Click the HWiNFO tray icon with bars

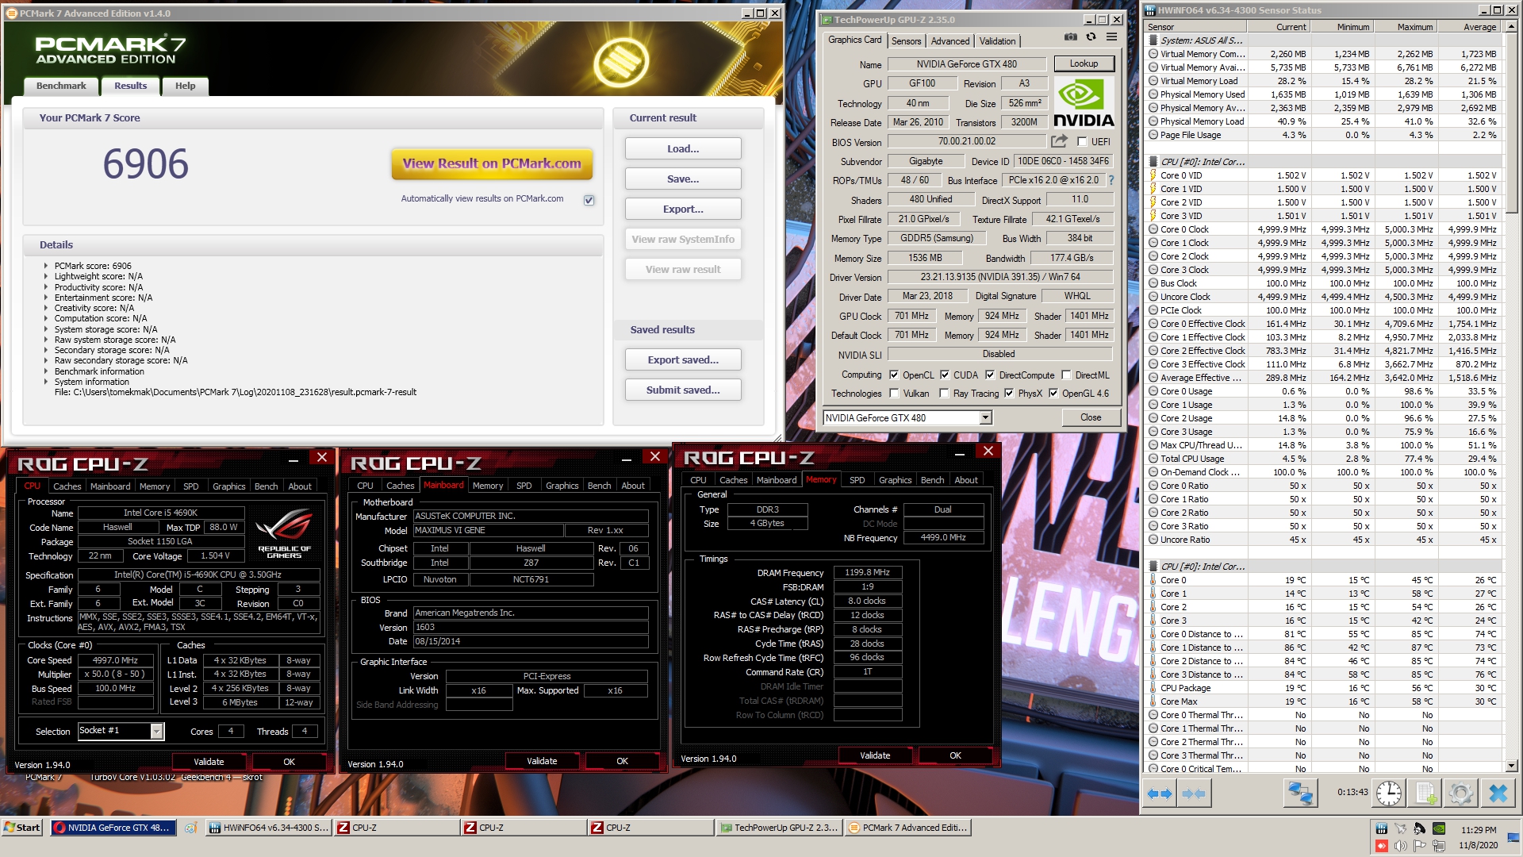pyautogui.click(x=1382, y=828)
